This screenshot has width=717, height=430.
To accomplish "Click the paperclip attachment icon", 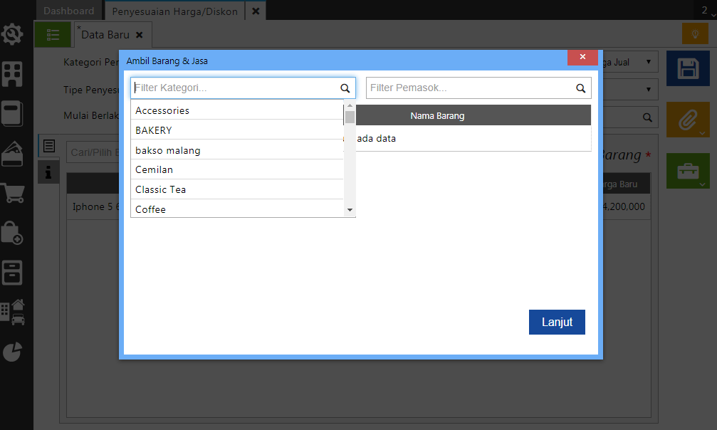I will pos(687,120).
